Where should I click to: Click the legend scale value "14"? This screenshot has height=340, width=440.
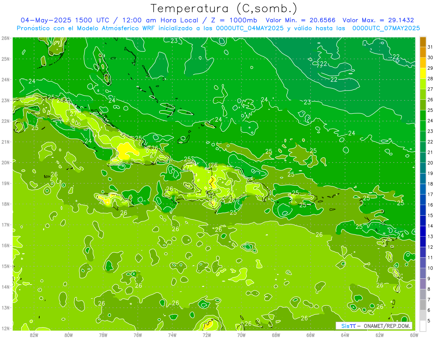tap(430, 226)
